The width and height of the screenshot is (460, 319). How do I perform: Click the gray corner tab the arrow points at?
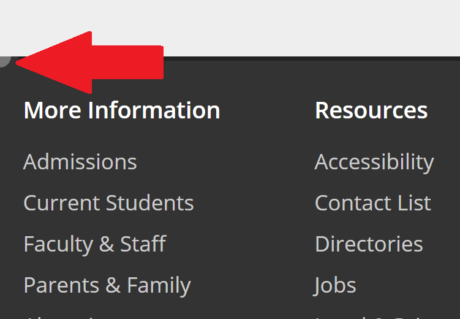[x=4, y=61]
